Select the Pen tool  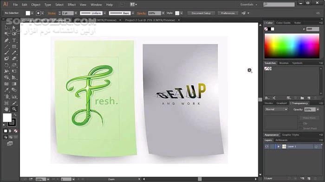(6, 40)
